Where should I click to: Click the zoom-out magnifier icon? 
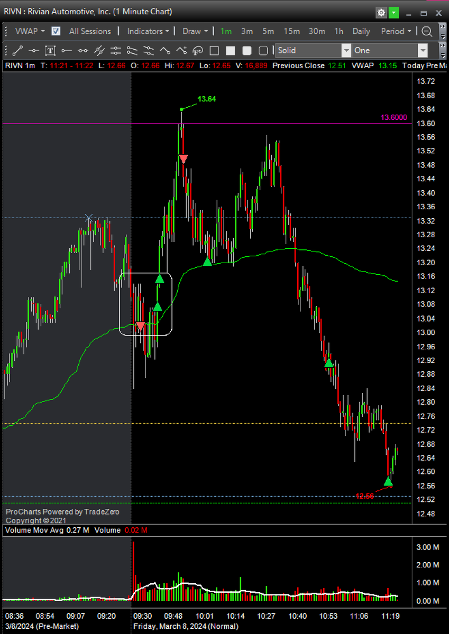pos(427,31)
